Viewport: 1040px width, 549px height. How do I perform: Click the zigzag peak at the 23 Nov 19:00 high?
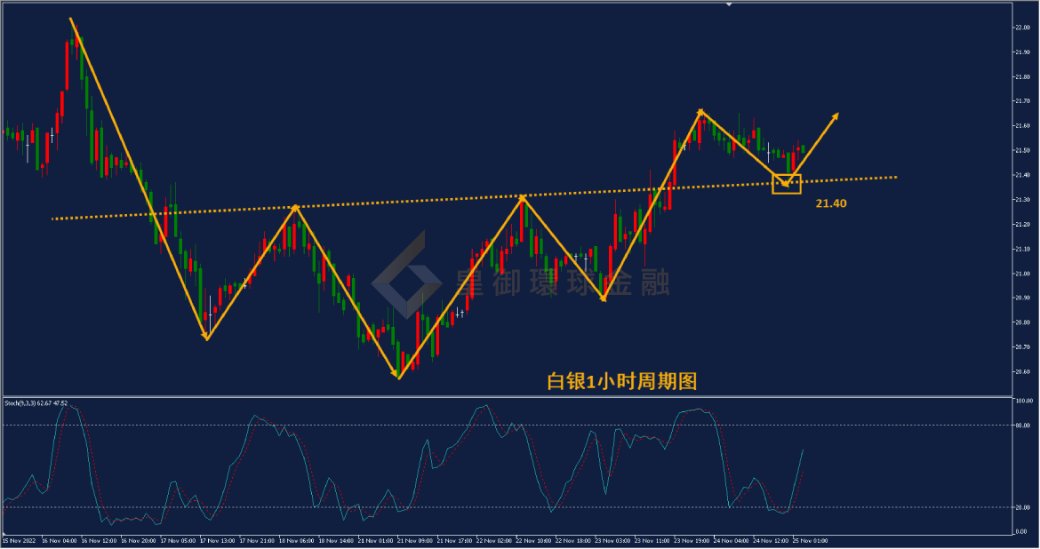click(x=701, y=111)
